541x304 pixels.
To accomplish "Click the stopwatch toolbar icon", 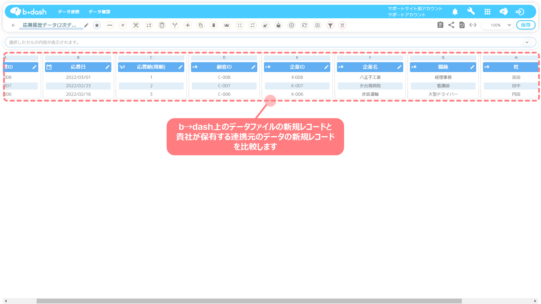I will 162,25.
